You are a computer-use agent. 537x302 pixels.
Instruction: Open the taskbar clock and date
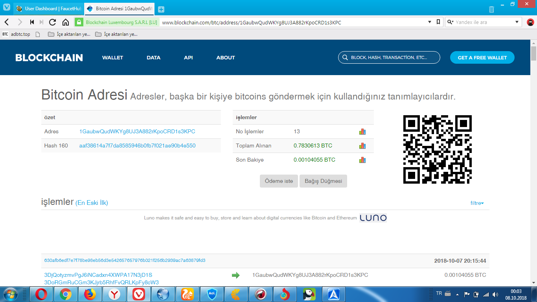pyautogui.click(x=516, y=295)
